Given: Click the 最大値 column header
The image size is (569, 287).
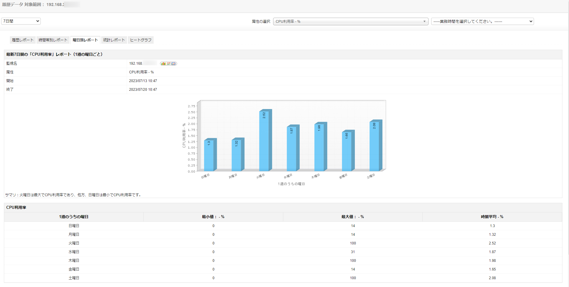Looking at the screenshot, I should 352,217.
